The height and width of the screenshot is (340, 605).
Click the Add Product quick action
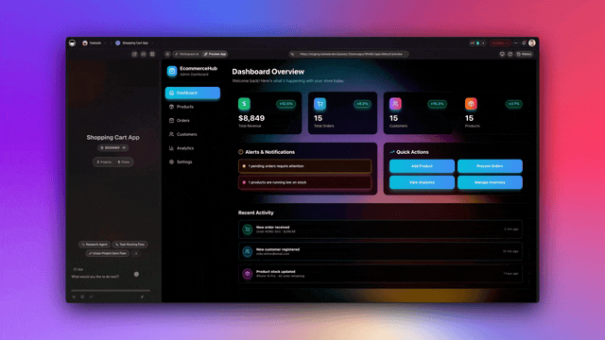click(422, 166)
